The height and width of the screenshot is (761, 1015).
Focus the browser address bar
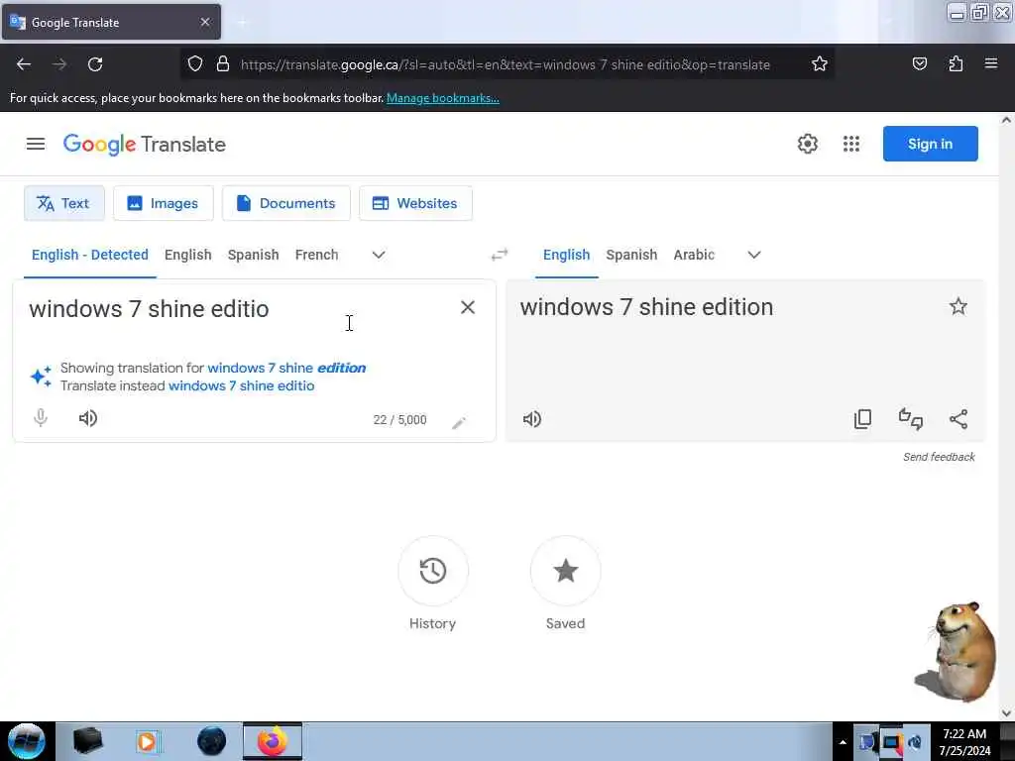[x=505, y=64]
